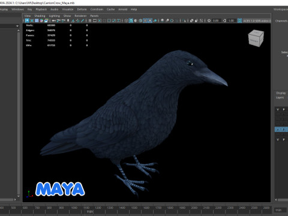Click the Isolate Select icon
The width and height of the screenshot is (288, 216).
pyautogui.click(x=184, y=20)
